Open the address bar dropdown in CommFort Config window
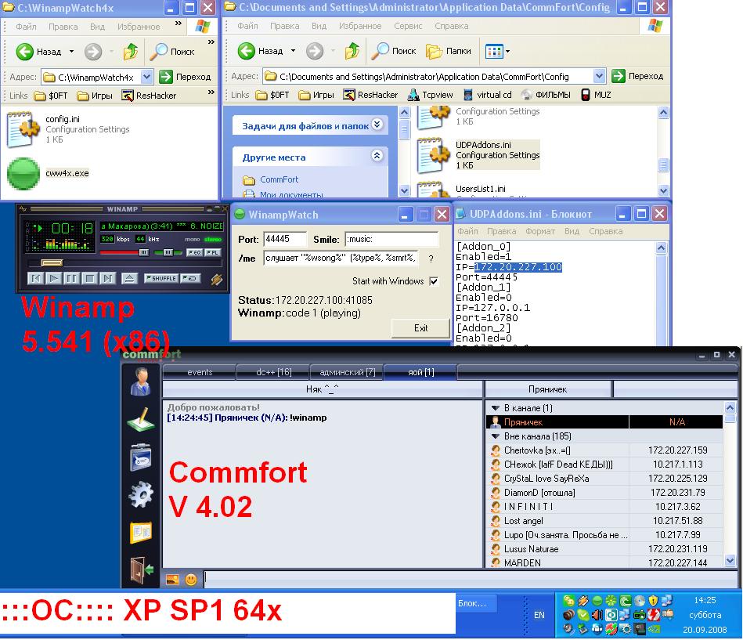The image size is (743, 640). [599, 77]
